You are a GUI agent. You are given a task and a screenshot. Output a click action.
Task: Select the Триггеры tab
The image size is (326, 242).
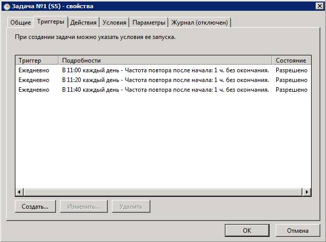[50, 22]
